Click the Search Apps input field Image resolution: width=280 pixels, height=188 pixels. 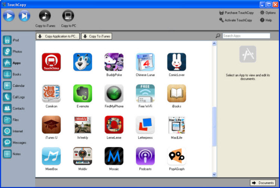tap(246, 36)
